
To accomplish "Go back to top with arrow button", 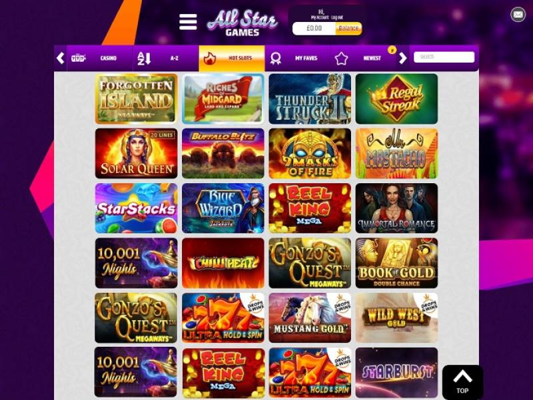I will [x=462, y=381].
